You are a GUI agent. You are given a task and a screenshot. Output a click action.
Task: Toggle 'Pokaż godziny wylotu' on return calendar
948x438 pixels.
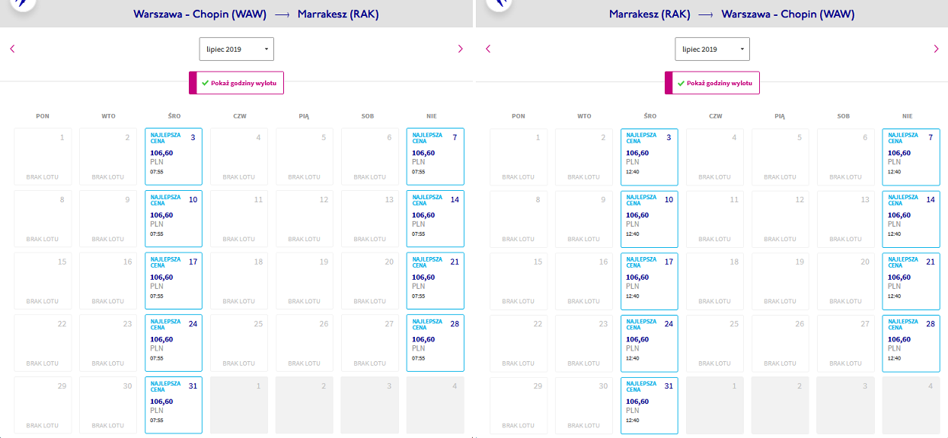coord(713,83)
